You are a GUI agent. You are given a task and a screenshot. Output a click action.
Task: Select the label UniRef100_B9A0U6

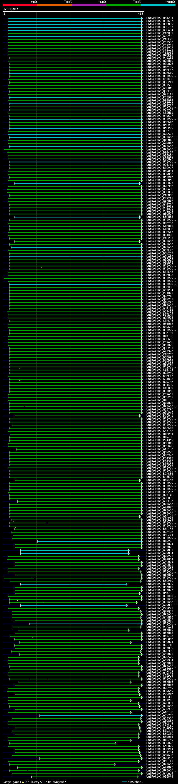coord(160,287)
